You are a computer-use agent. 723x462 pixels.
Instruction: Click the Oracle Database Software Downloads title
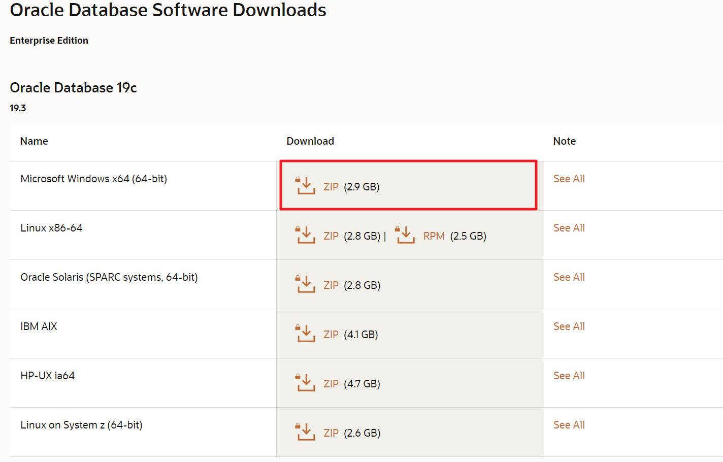pyautogui.click(x=168, y=10)
